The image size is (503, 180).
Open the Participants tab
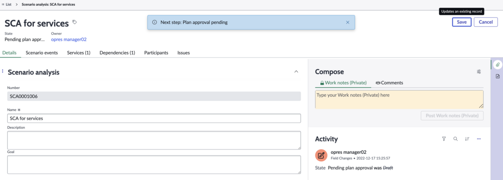coord(156,53)
